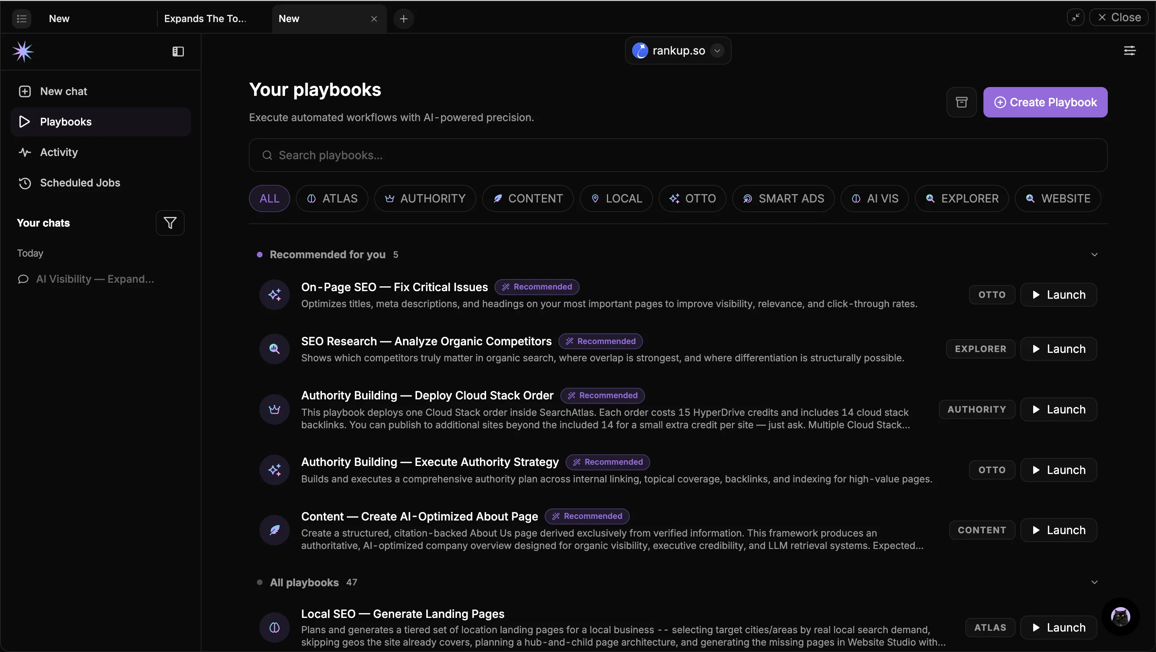The height and width of the screenshot is (652, 1156).
Task: Click the search magnifier icon
Action: click(267, 155)
